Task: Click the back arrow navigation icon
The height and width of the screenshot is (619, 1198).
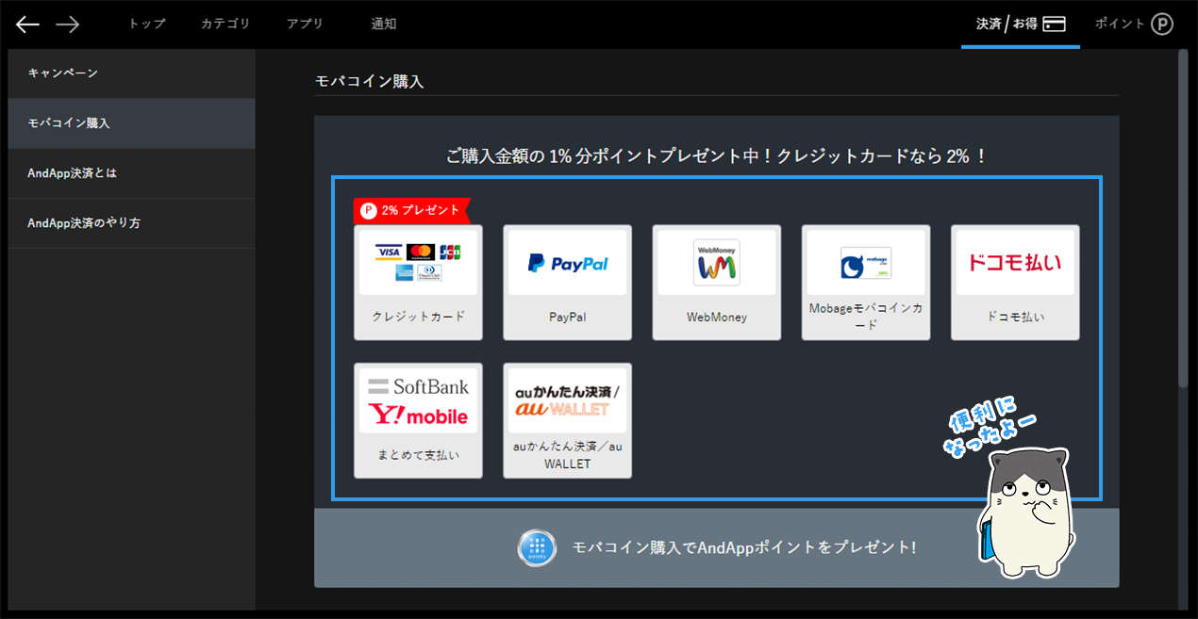Action: [27, 24]
